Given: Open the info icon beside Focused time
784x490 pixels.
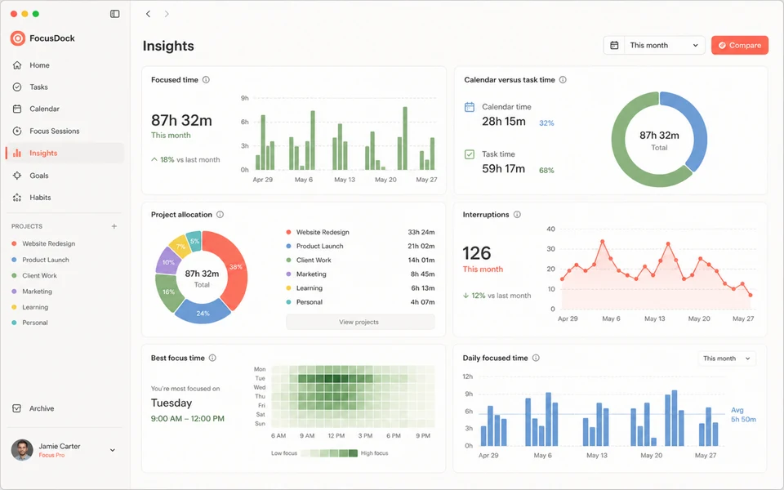Looking at the screenshot, I should pyautogui.click(x=206, y=79).
